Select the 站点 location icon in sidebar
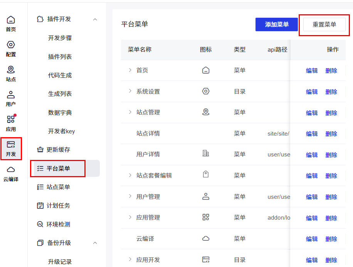The height and width of the screenshot is (267, 353). pos(11,70)
